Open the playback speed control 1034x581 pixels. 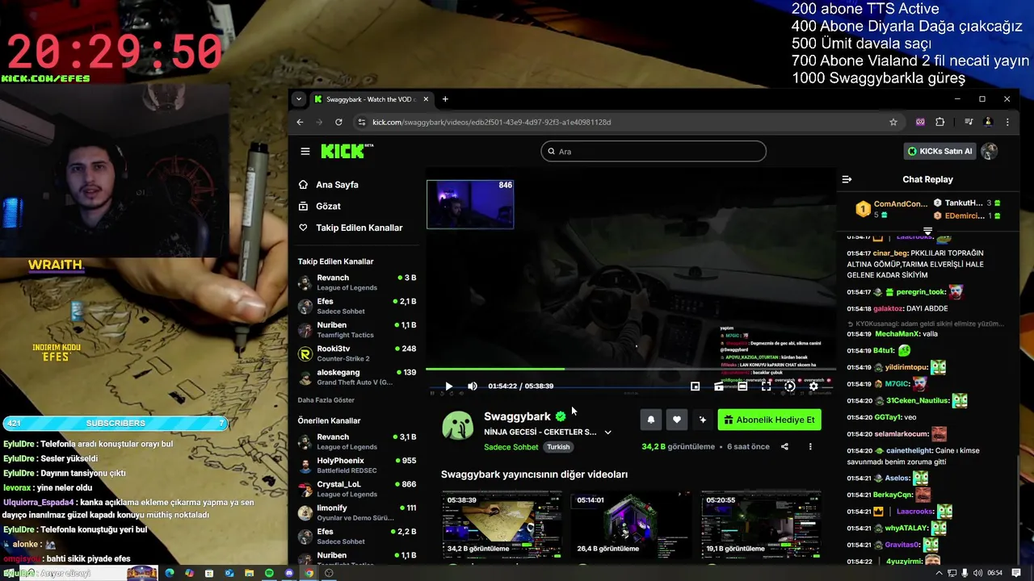point(790,387)
